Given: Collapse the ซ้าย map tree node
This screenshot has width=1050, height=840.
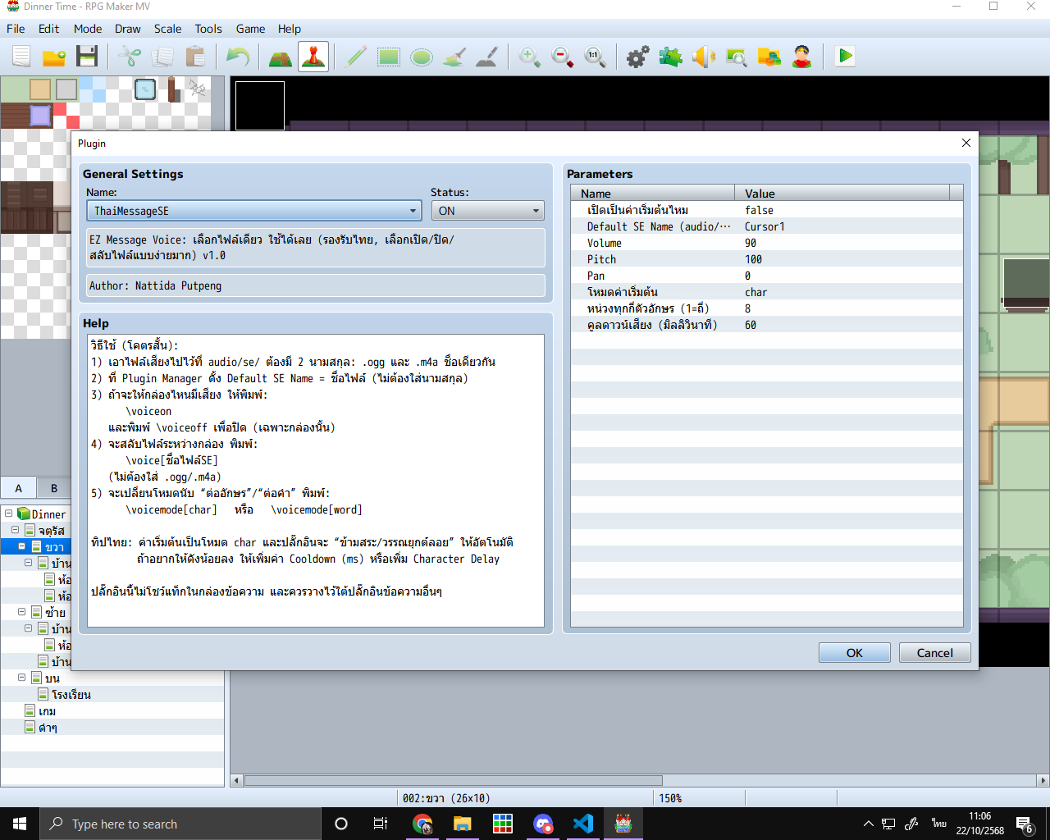Looking at the screenshot, I should (x=22, y=612).
